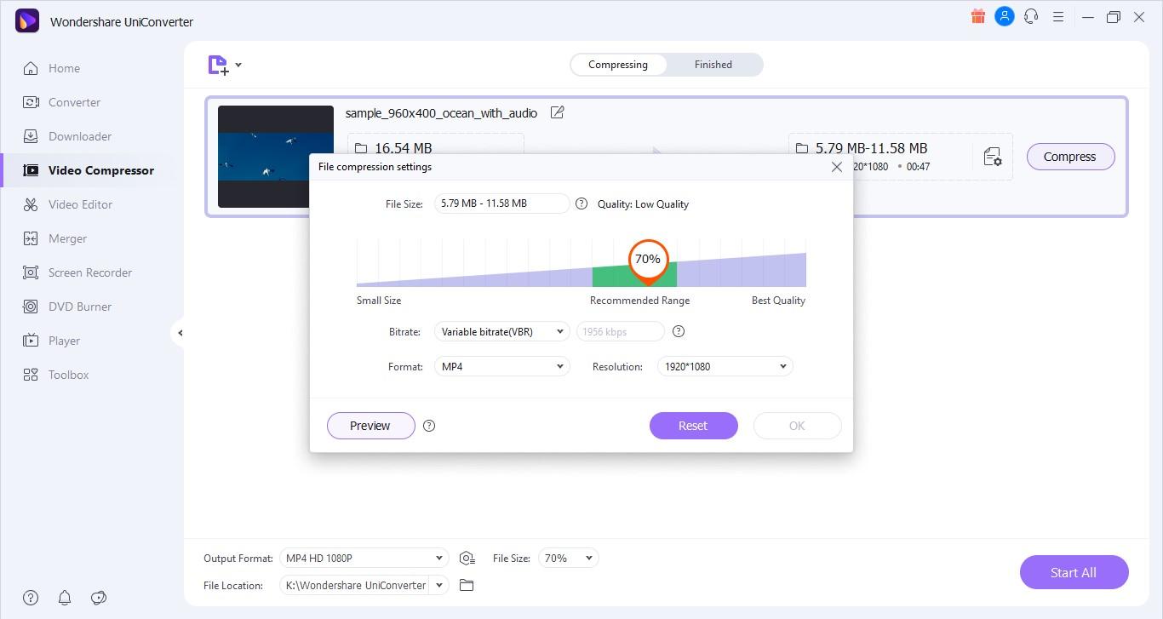Select Video Compressor in the sidebar
This screenshot has width=1163, height=619.
92,170
